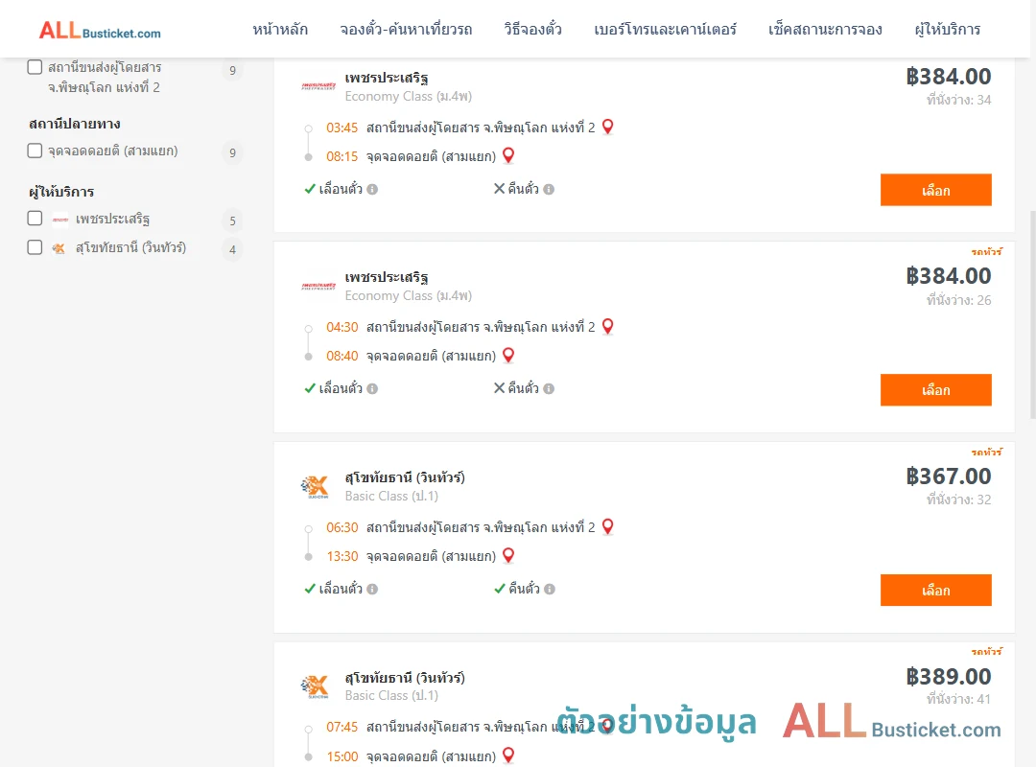Screen dimensions: 1036x767
Task: Open the ALLBusticket.com logo home link
Action: click(x=100, y=31)
